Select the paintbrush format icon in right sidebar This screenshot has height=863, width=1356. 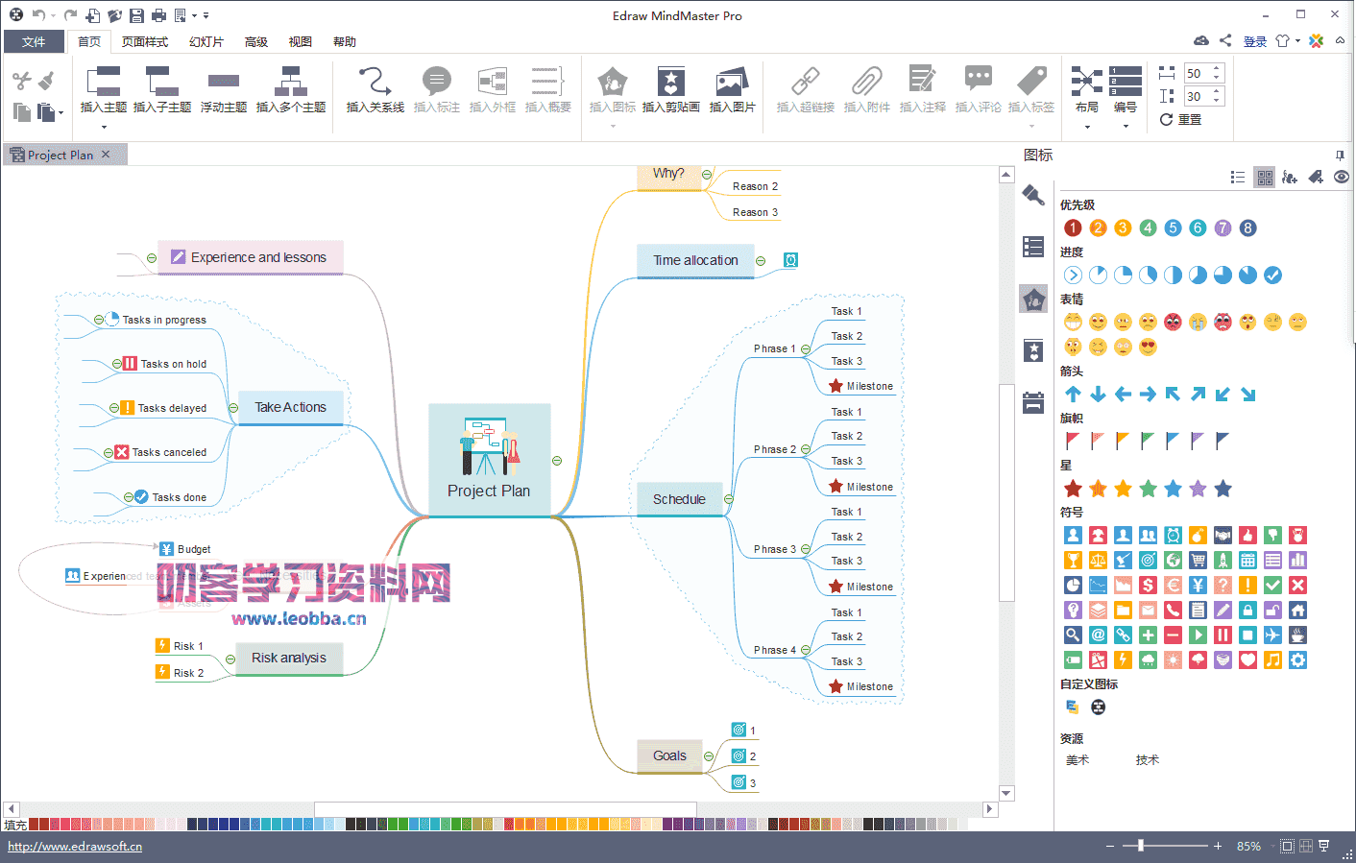1032,195
